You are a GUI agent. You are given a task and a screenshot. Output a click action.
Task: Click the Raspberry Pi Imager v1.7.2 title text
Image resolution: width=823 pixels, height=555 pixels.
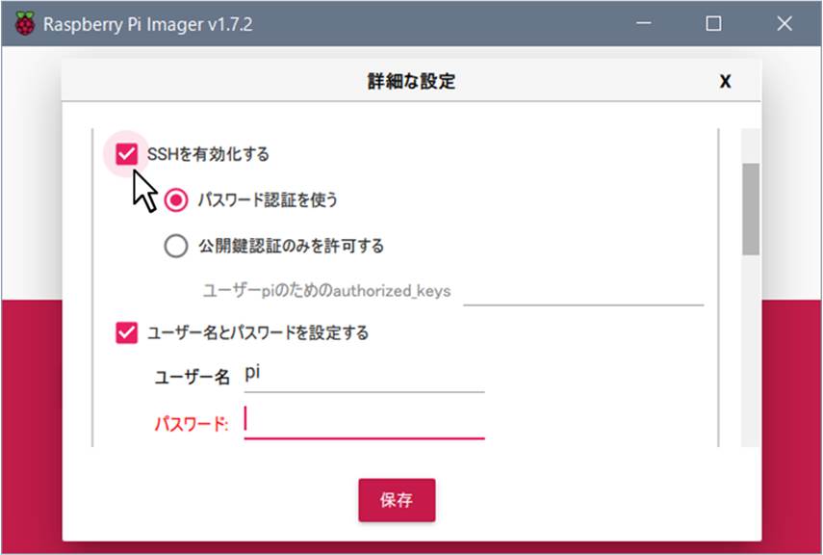[x=147, y=24]
